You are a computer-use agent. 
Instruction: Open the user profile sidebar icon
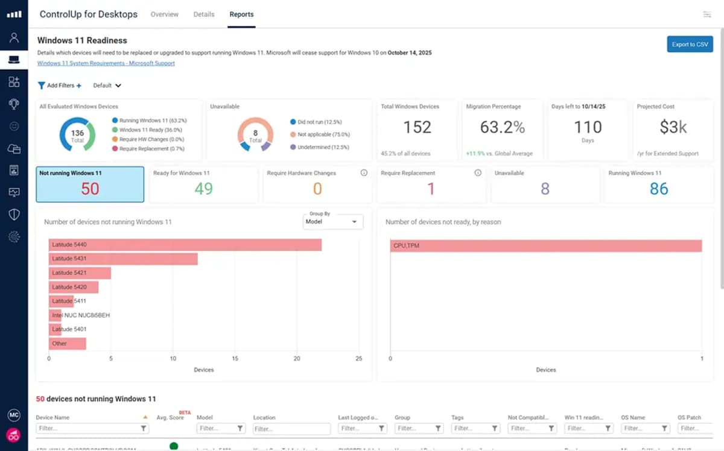tap(14, 37)
